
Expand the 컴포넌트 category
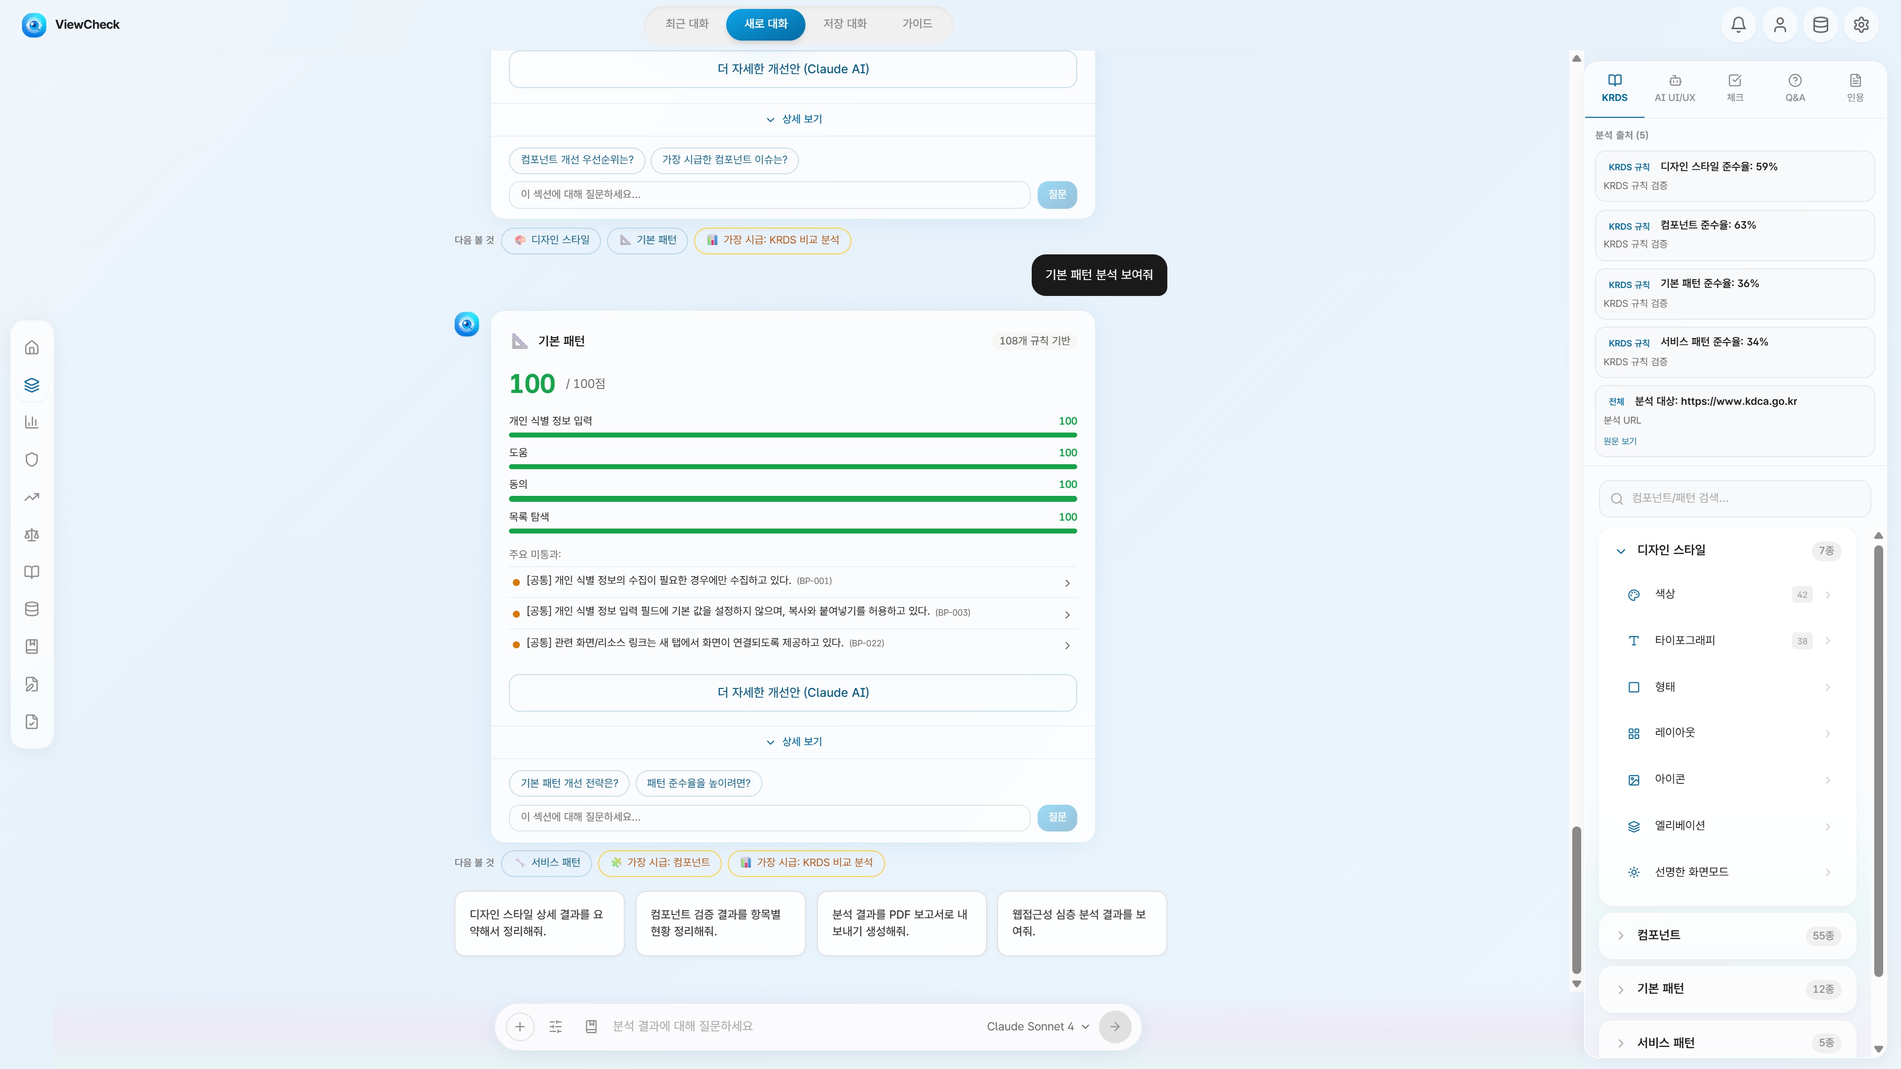coord(1727,935)
